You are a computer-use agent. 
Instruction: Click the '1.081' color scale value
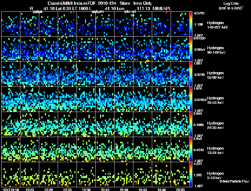[198, 63]
